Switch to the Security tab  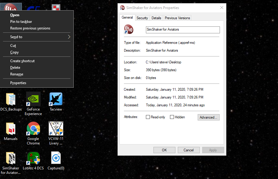point(142,18)
